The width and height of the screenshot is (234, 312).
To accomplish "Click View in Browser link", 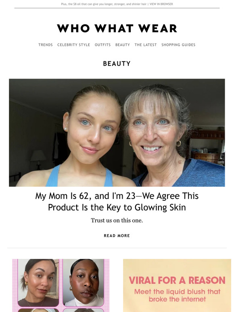I will click(x=161, y=4).
